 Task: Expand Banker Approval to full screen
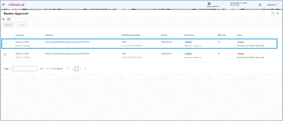coord(273,14)
